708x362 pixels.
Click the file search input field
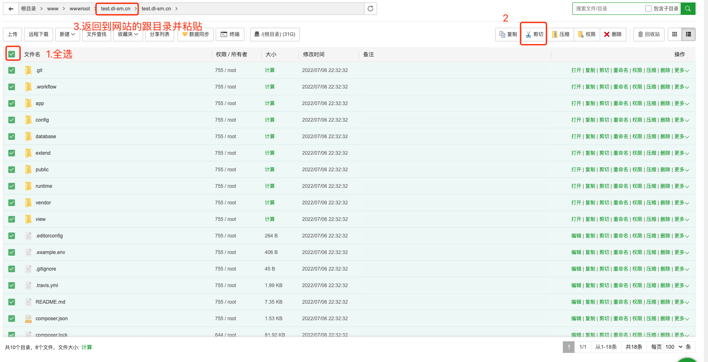(608, 9)
